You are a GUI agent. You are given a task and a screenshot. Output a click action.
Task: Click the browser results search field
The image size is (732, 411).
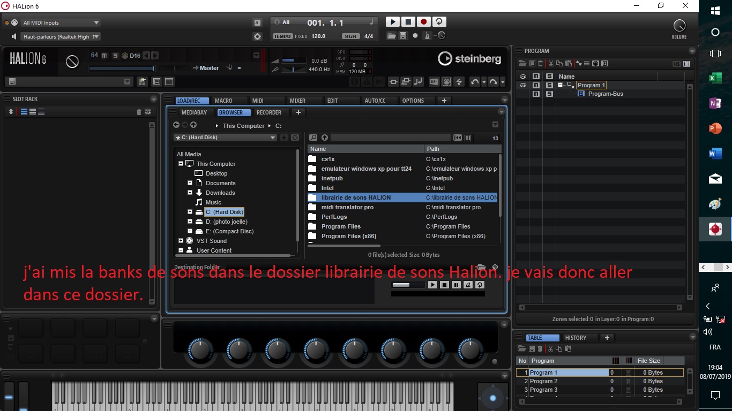coord(390,138)
